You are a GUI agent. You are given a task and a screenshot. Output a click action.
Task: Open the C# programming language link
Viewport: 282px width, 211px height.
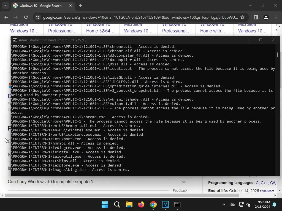(x=273, y=183)
